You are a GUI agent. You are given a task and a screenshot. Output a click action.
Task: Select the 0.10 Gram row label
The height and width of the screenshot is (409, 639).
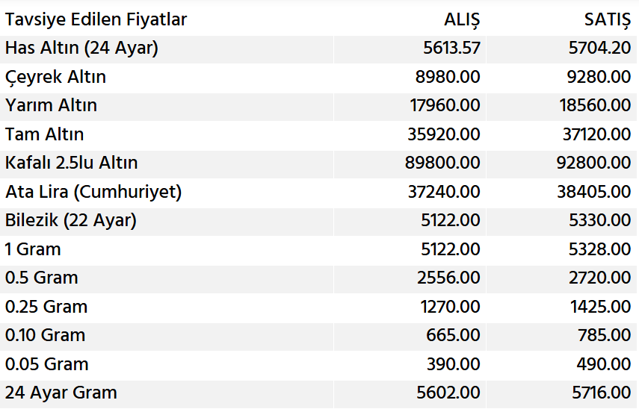[45, 335]
